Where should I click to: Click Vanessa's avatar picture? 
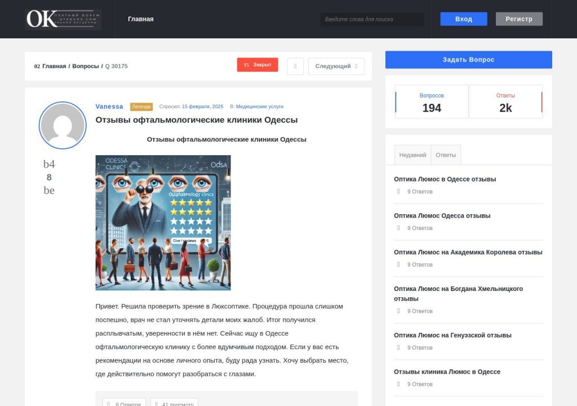pos(63,125)
